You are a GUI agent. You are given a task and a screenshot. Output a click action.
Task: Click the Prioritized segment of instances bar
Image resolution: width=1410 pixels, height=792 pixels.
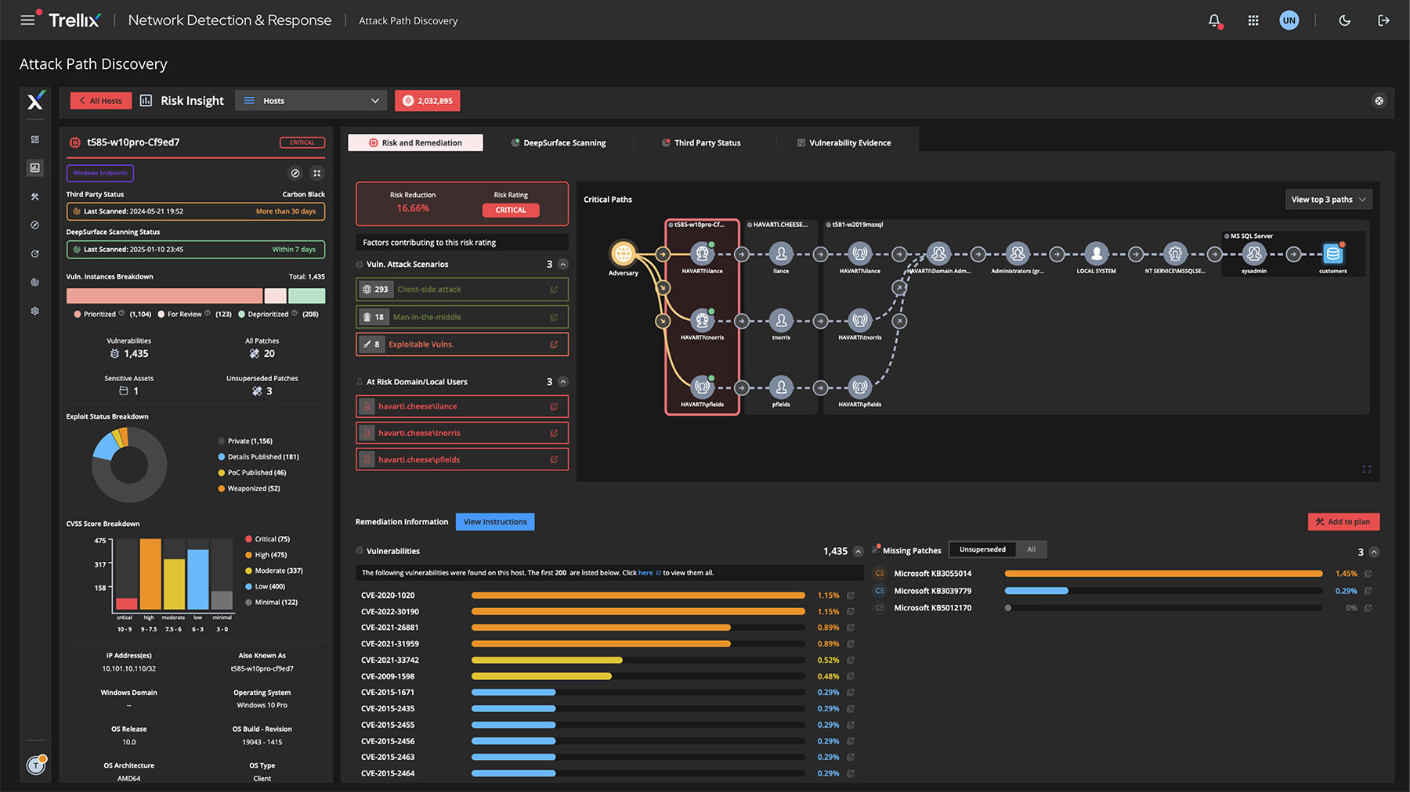pyautogui.click(x=164, y=296)
